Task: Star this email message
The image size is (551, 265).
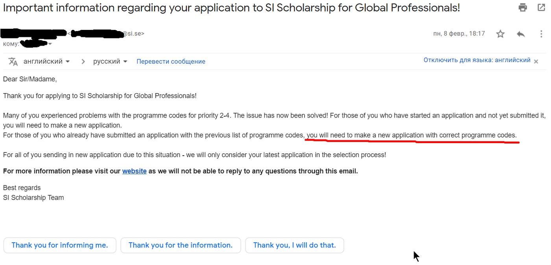Action: [500, 34]
